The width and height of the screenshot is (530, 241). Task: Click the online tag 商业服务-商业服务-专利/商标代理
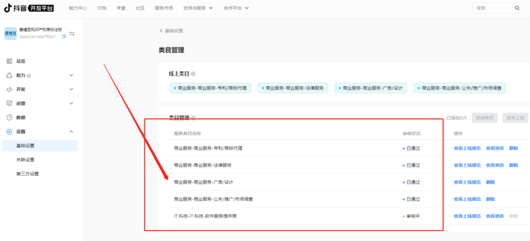click(x=210, y=88)
